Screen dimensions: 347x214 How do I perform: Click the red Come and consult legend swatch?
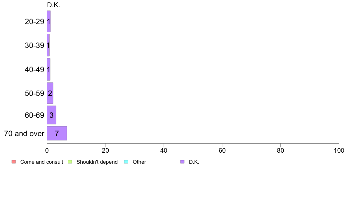click(x=14, y=162)
